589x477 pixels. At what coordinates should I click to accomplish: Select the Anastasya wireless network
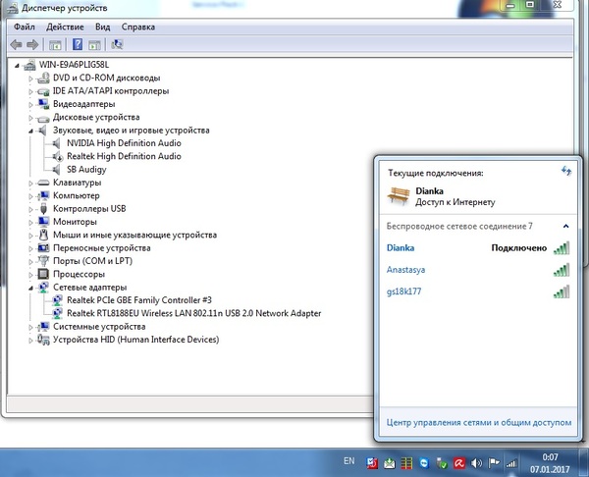411,269
